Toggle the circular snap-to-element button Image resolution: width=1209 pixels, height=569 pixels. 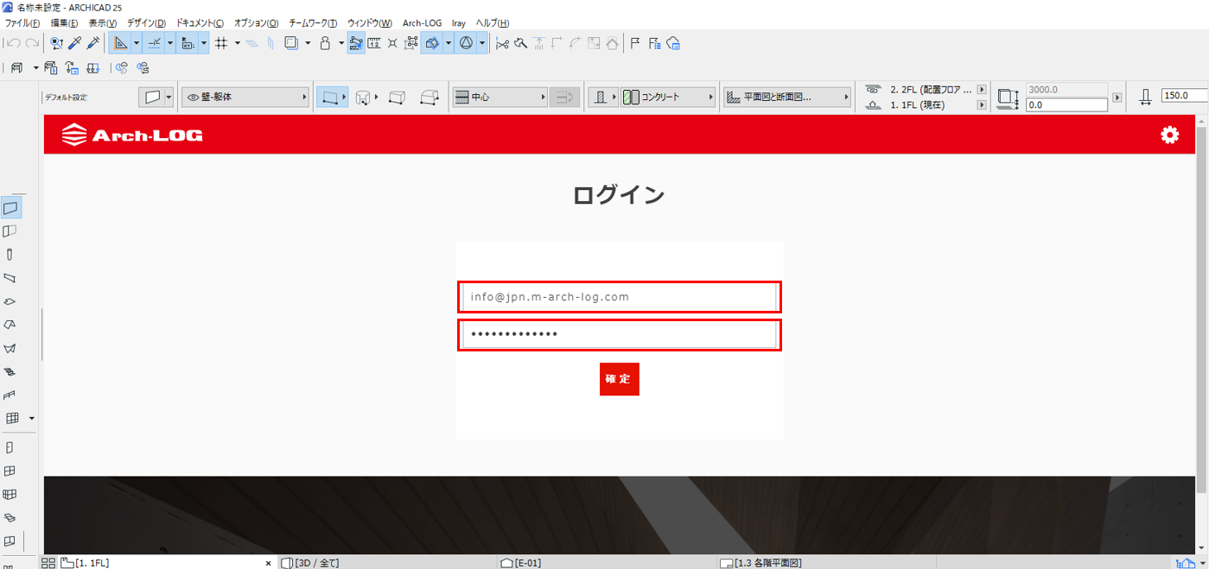(466, 43)
